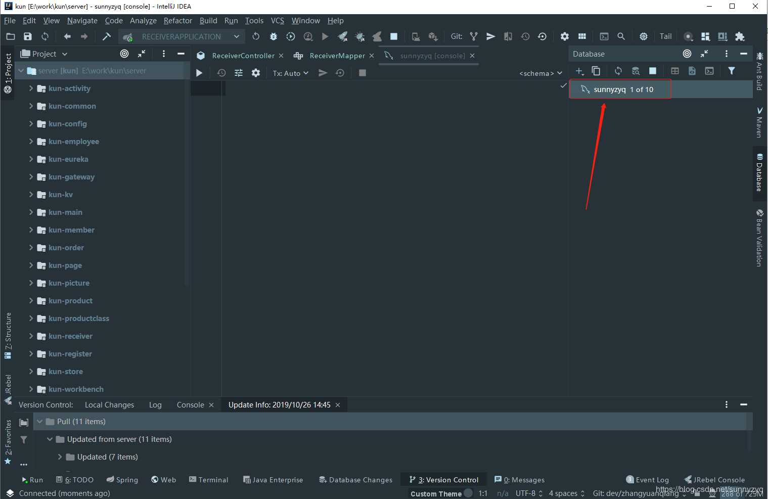Viewport: 768px width, 499px height.
Task: Click Execute play button in console toolbar
Action: click(199, 73)
